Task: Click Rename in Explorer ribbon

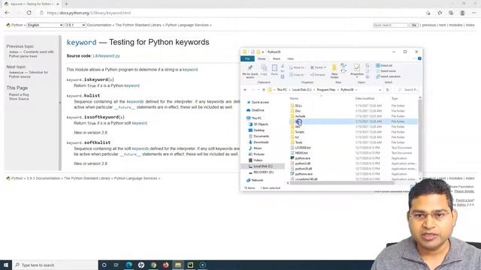Action: (x=317, y=75)
